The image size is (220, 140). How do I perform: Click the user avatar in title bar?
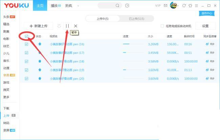[173, 5]
